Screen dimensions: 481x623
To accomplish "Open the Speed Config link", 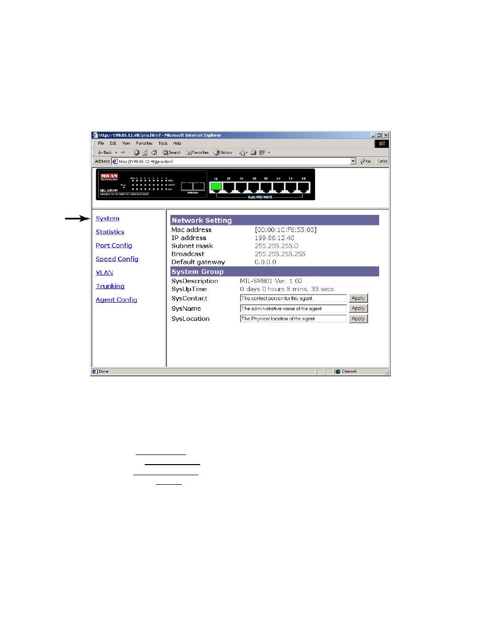I will (x=117, y=259).
